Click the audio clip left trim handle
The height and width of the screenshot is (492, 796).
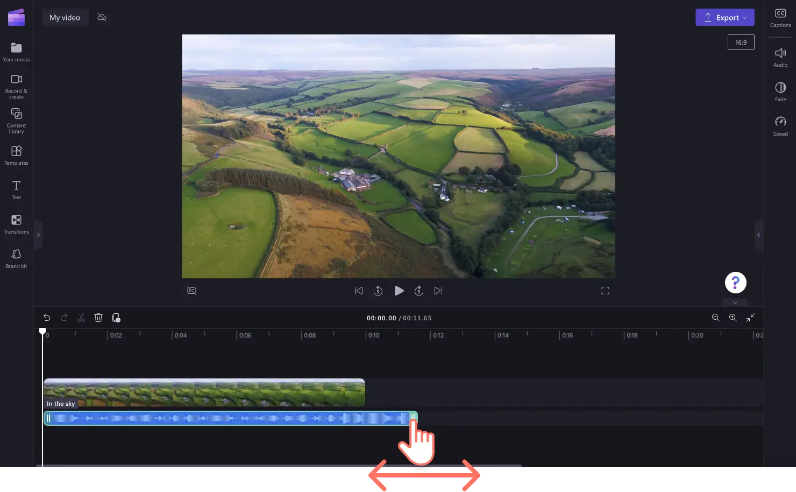pos(48,418)
